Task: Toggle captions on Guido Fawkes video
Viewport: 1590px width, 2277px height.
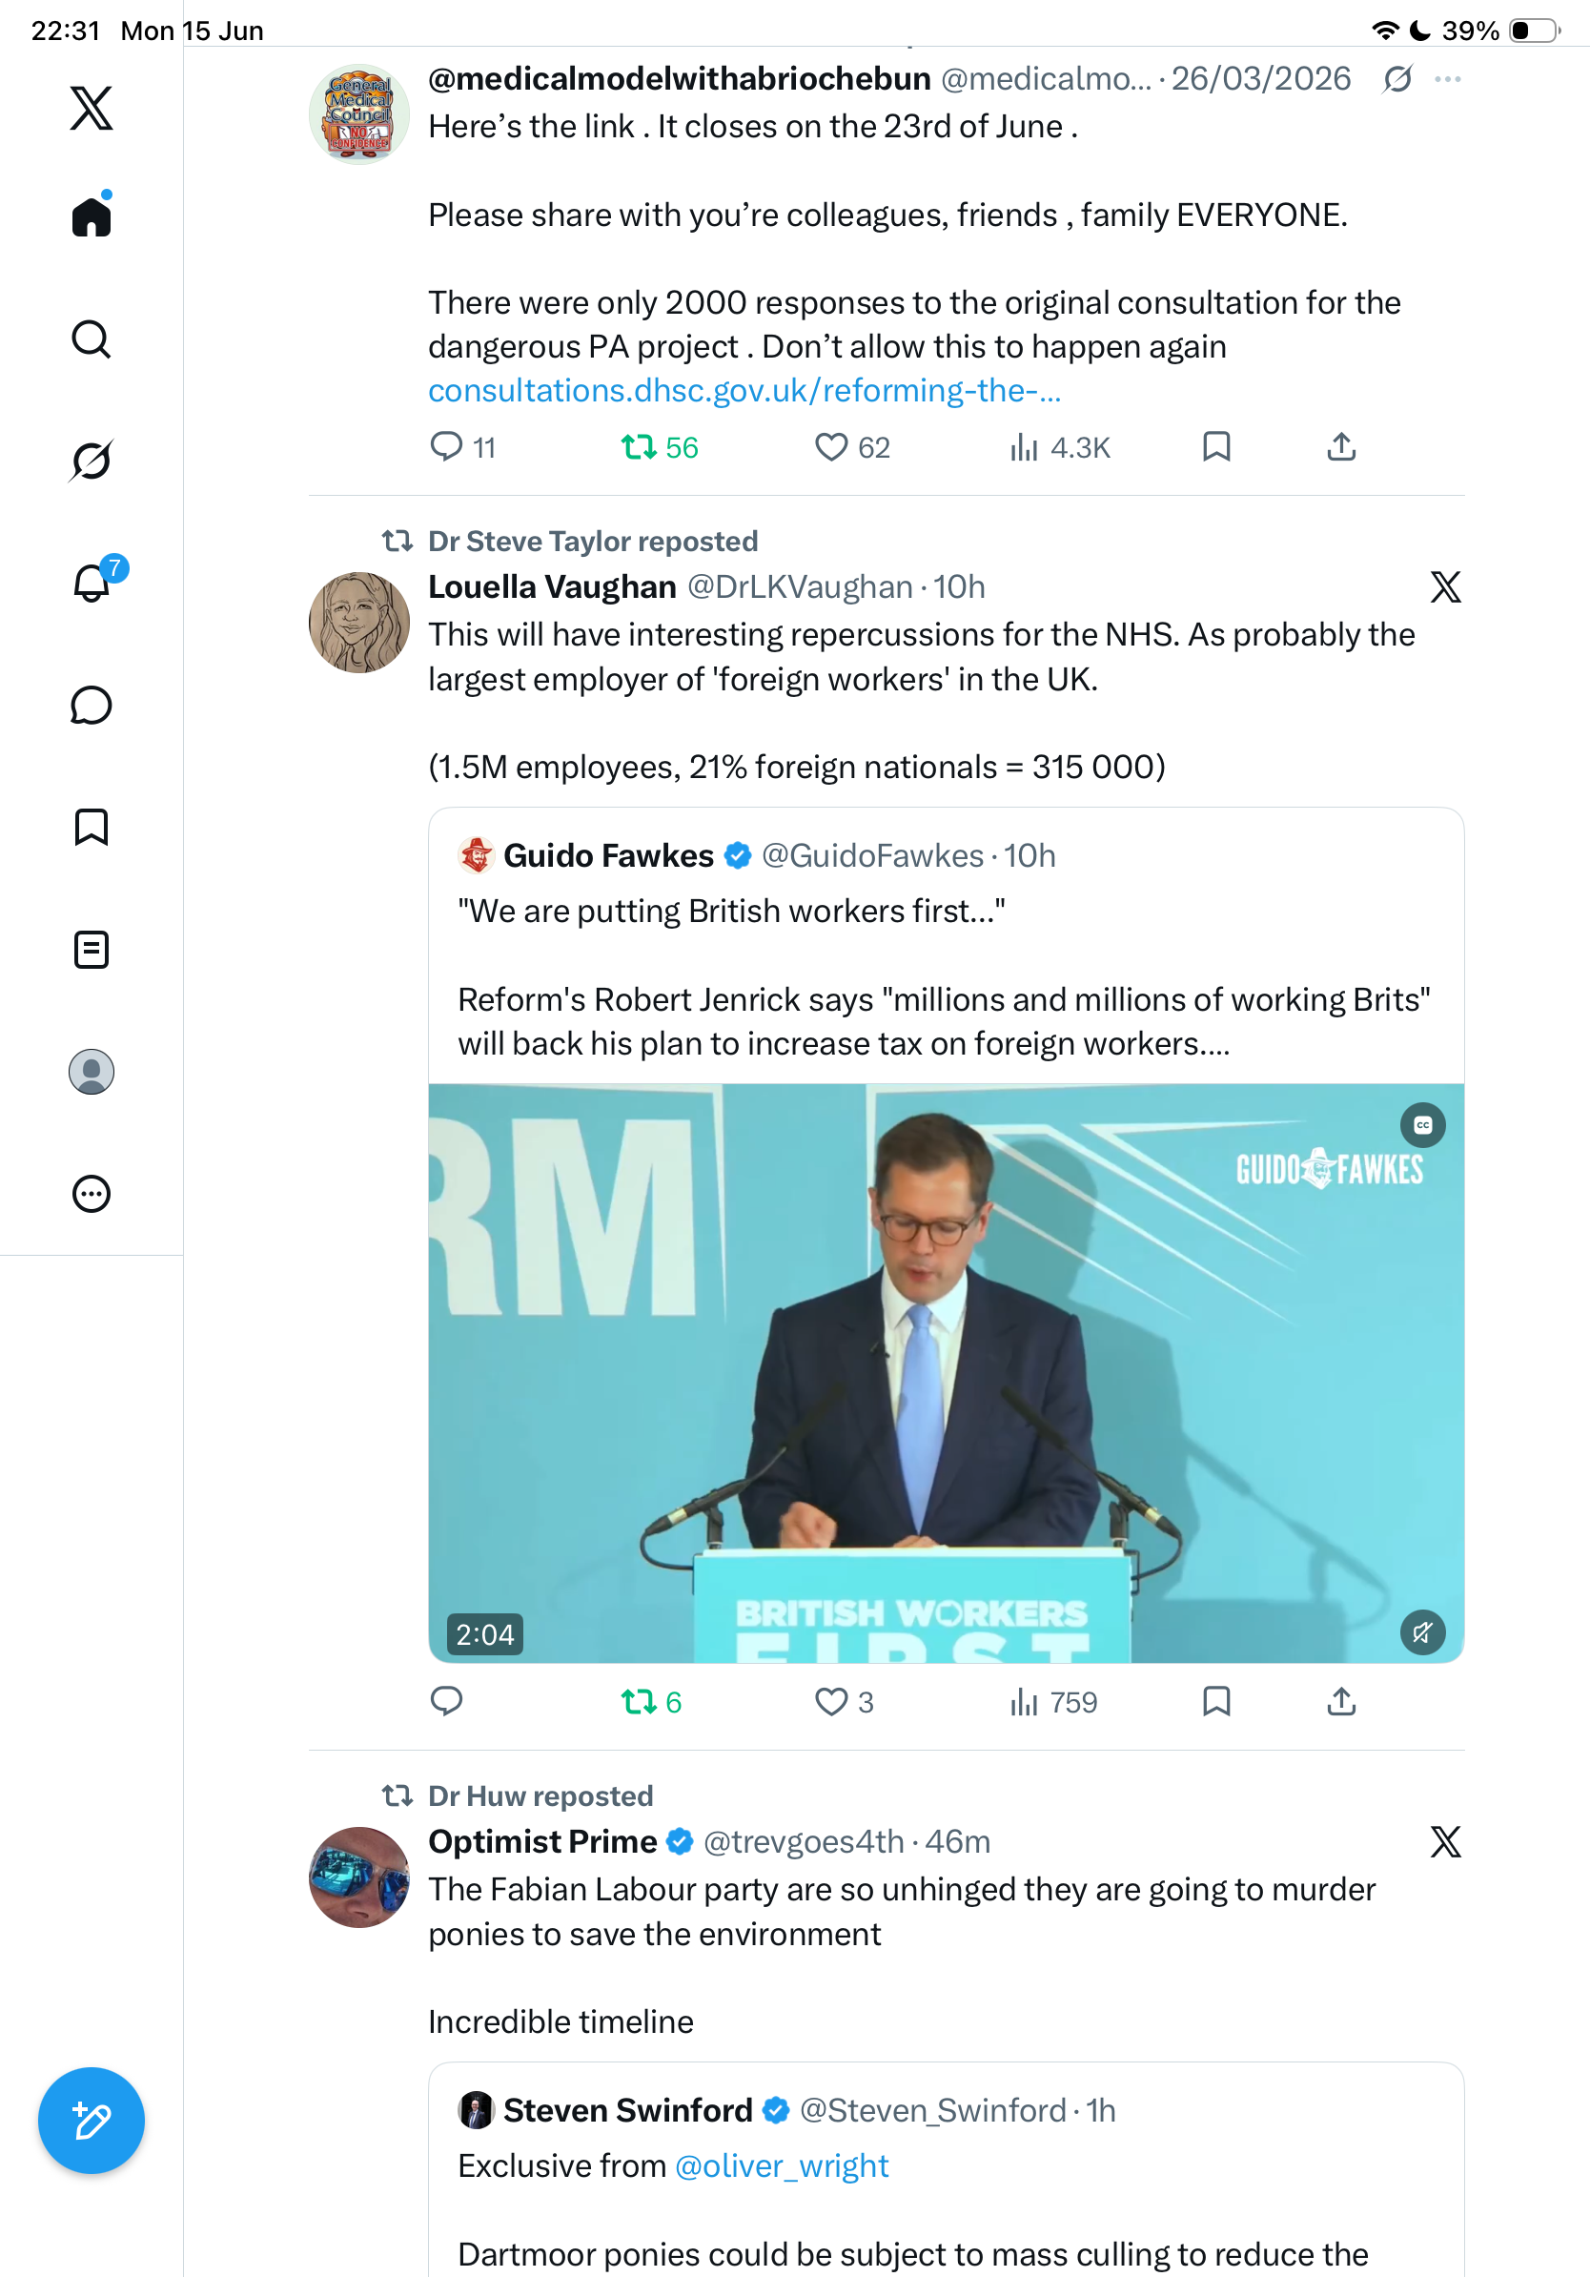Action: [x=1422, y=1125]
